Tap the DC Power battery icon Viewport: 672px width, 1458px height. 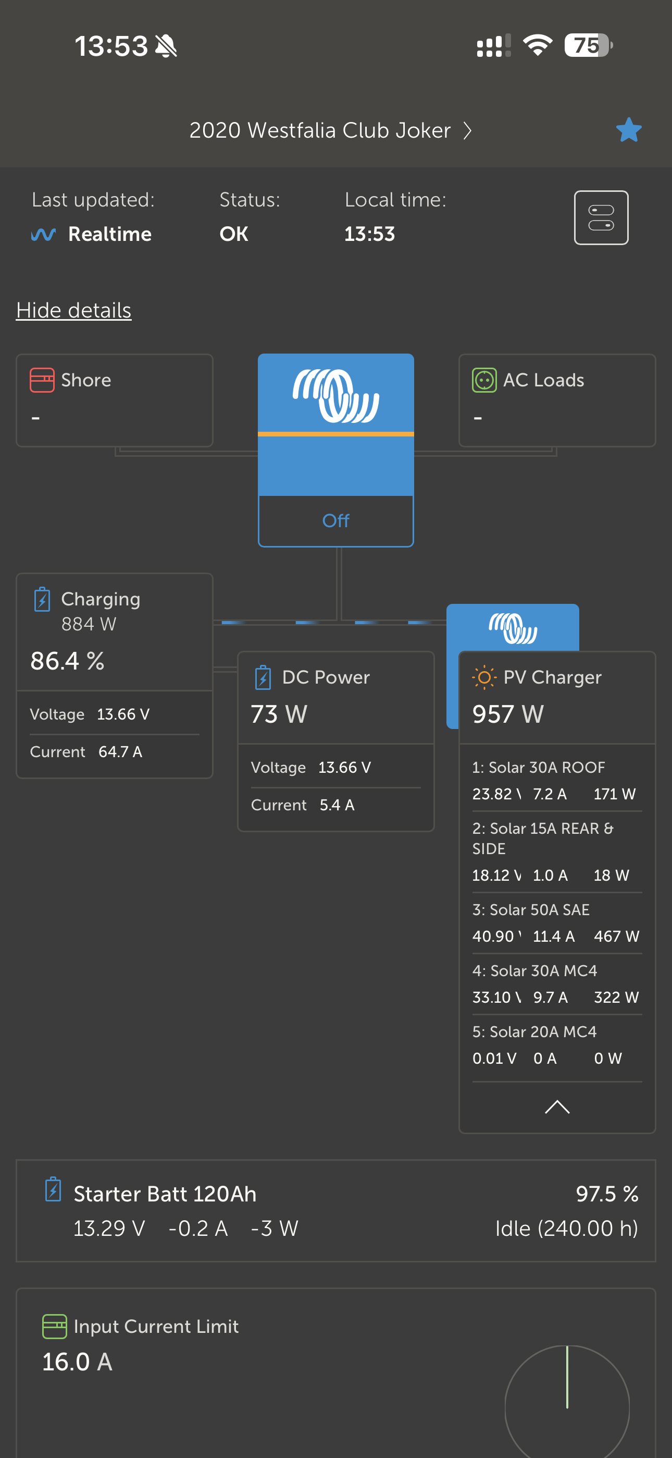(x=263, y=677)
